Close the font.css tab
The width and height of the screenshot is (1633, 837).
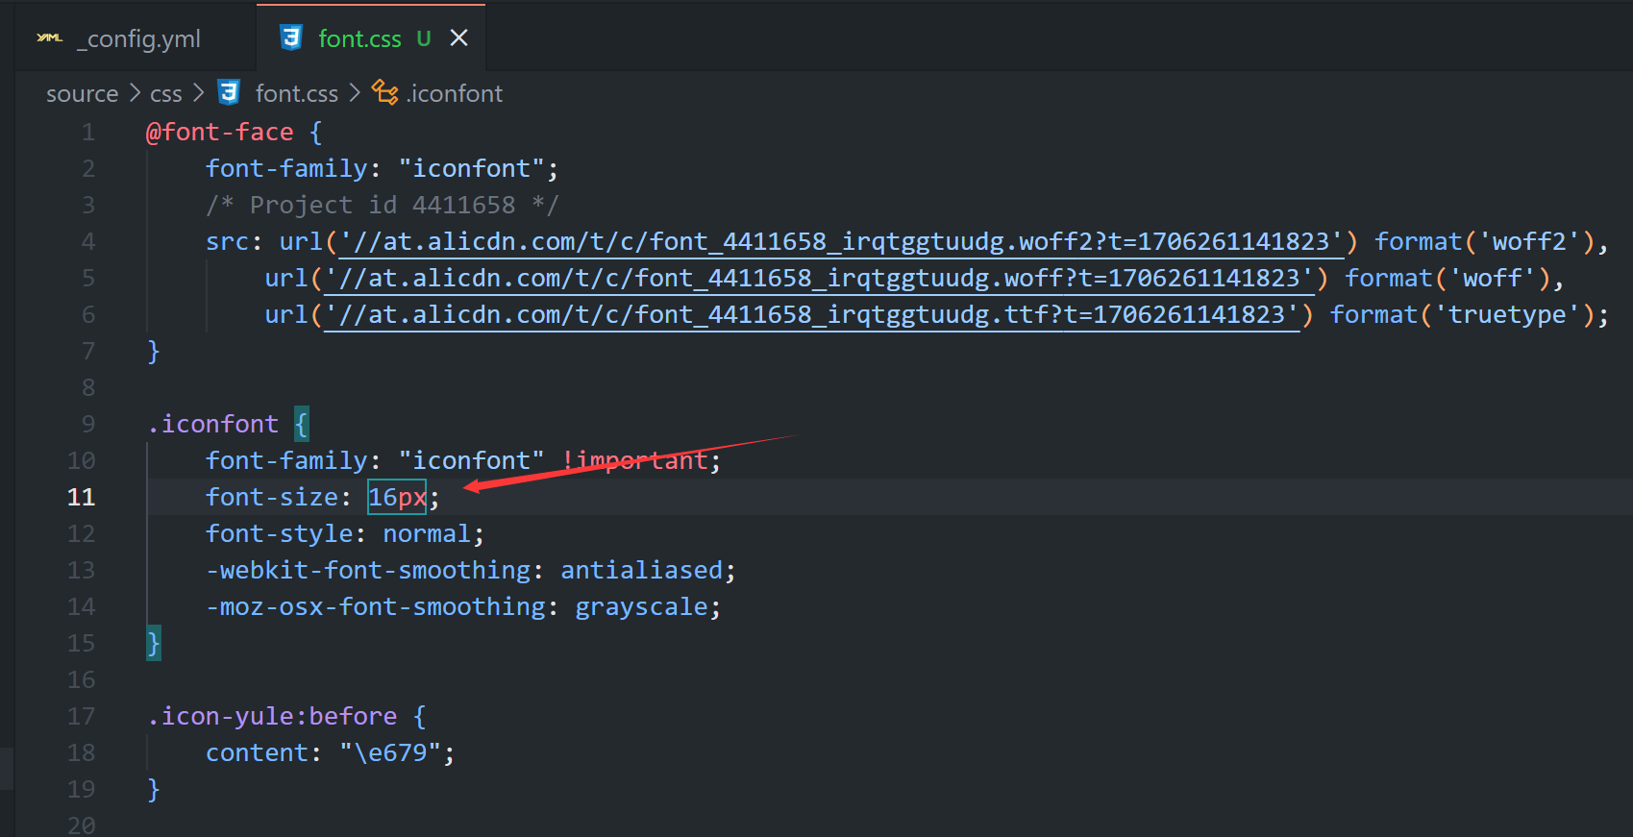(459, 38)
